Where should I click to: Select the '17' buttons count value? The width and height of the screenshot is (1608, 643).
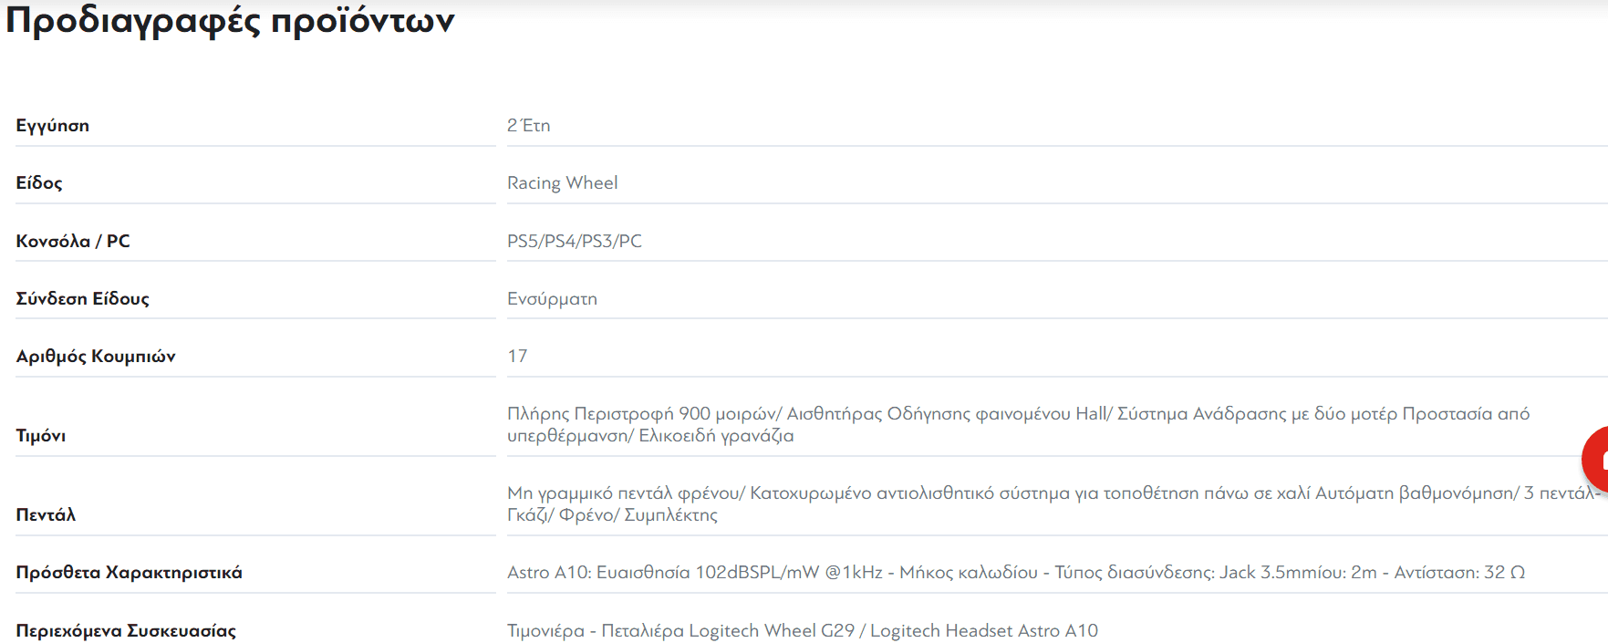tap(517, 357)
